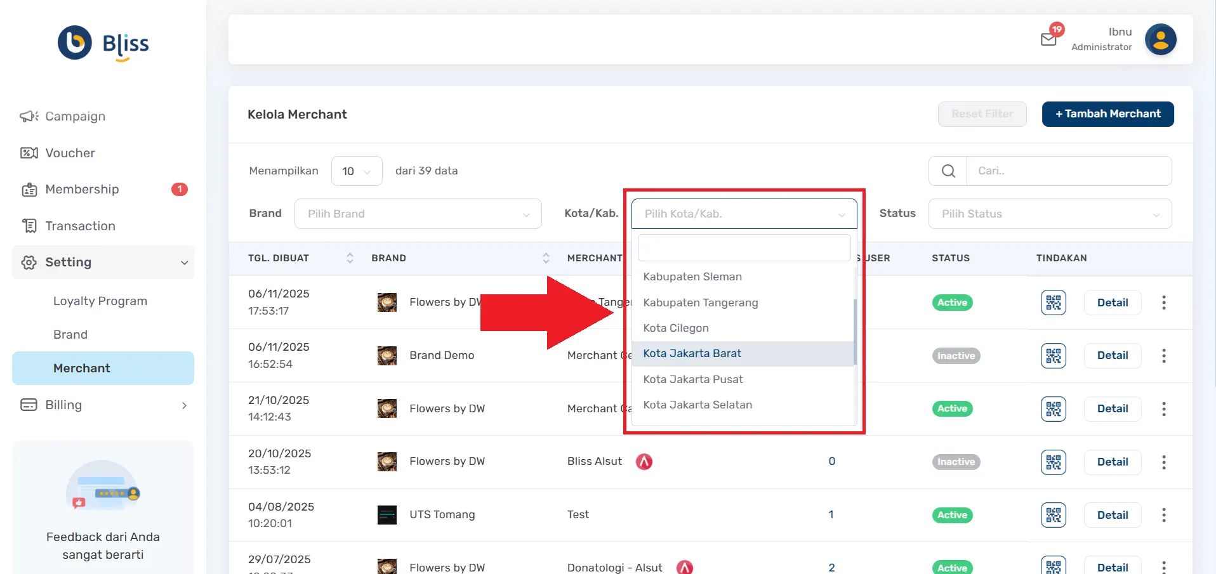
Task: Click red badge icon next to Bliss Alsut
Action: click(x=644, y=462)
